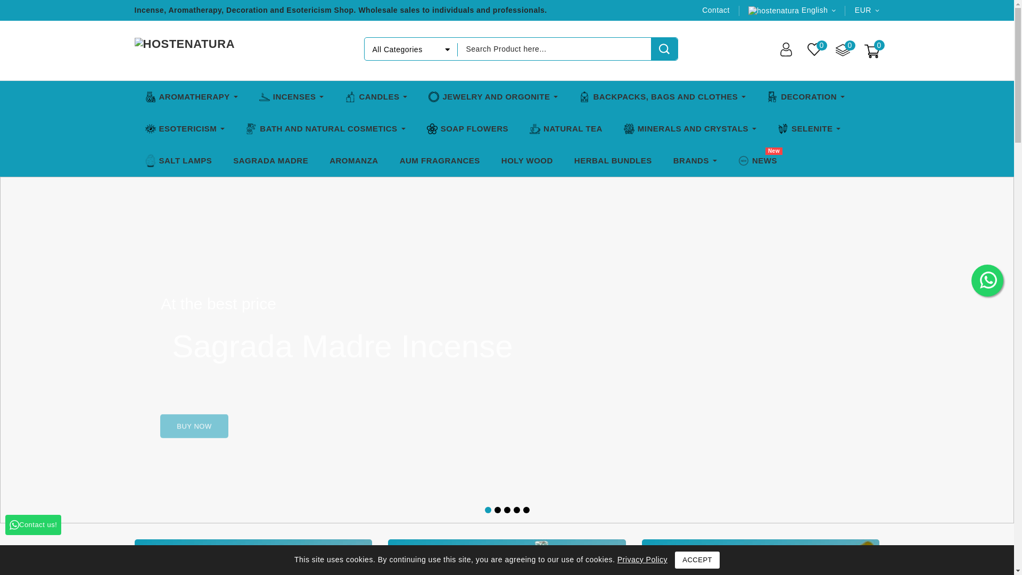The image size is (1022, 575).
Task: Expand the Aromatherapy menu
Action: [x=192, y=97]
